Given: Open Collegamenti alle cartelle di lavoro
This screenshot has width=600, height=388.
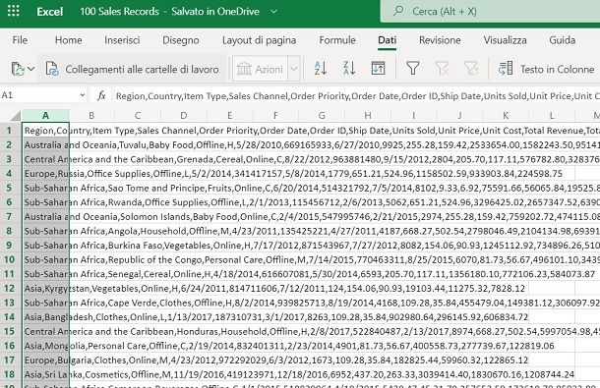Looking at the screenshot, I should [133, 69].
